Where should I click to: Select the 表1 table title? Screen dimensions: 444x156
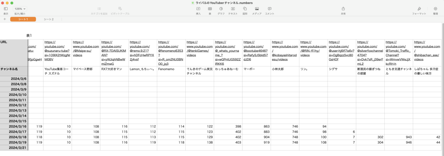click(x=29, y=35)
